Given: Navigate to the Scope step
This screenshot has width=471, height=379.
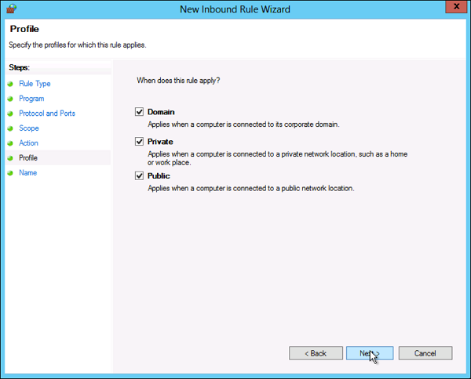Looking at the screenshot, I should pos(29,128).
